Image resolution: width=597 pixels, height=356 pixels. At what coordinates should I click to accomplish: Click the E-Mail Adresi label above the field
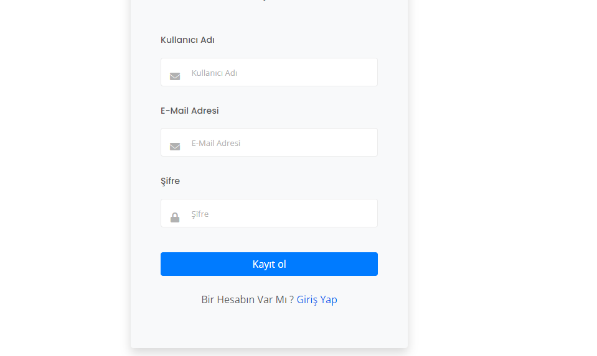[x=190, y=111]
